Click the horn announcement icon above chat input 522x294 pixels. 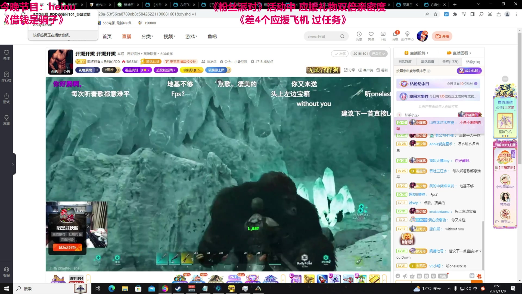point(405,276)
